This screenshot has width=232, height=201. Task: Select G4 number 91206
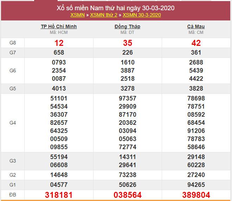click(x=196, y=131)
